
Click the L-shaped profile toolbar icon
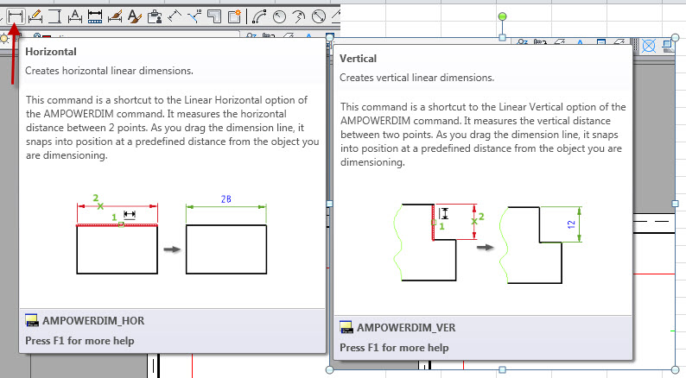(x=214, y=16)
